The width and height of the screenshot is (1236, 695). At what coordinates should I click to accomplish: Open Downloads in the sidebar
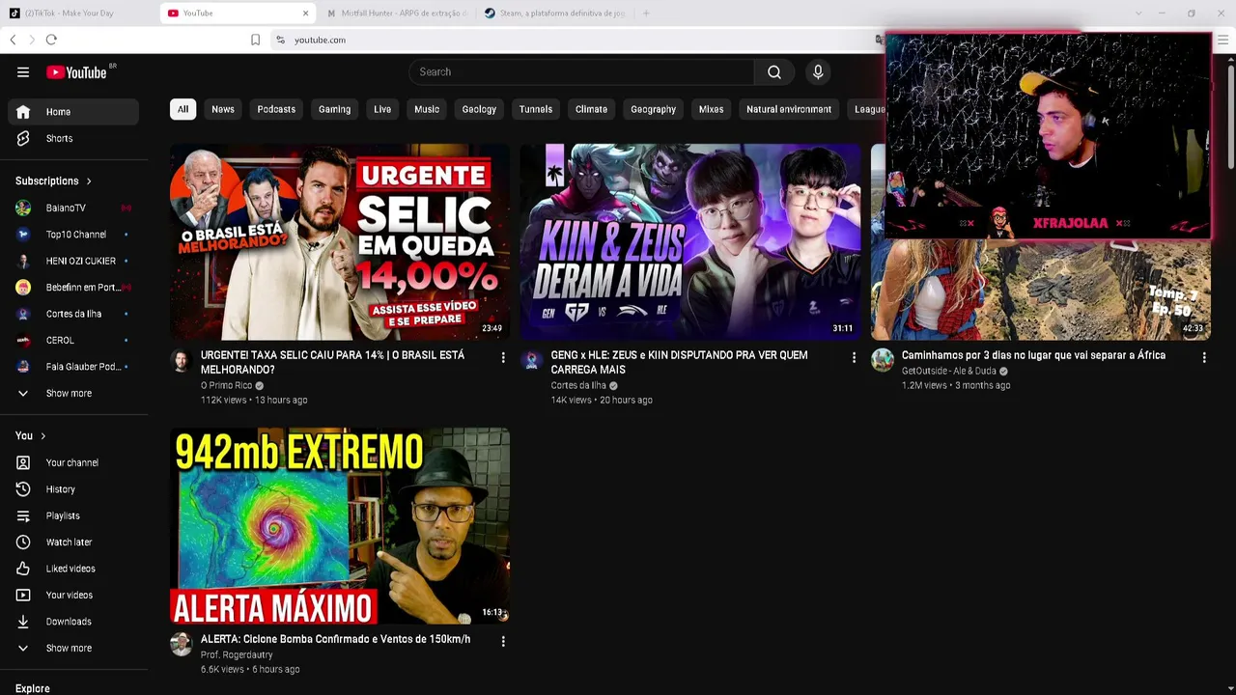click(73, 623)
